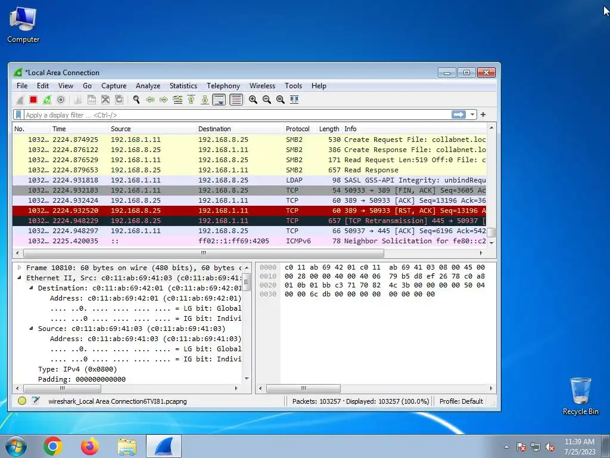The image size is (610, 458).
Task: Open the Help menu
Action: tap(319, 86)
